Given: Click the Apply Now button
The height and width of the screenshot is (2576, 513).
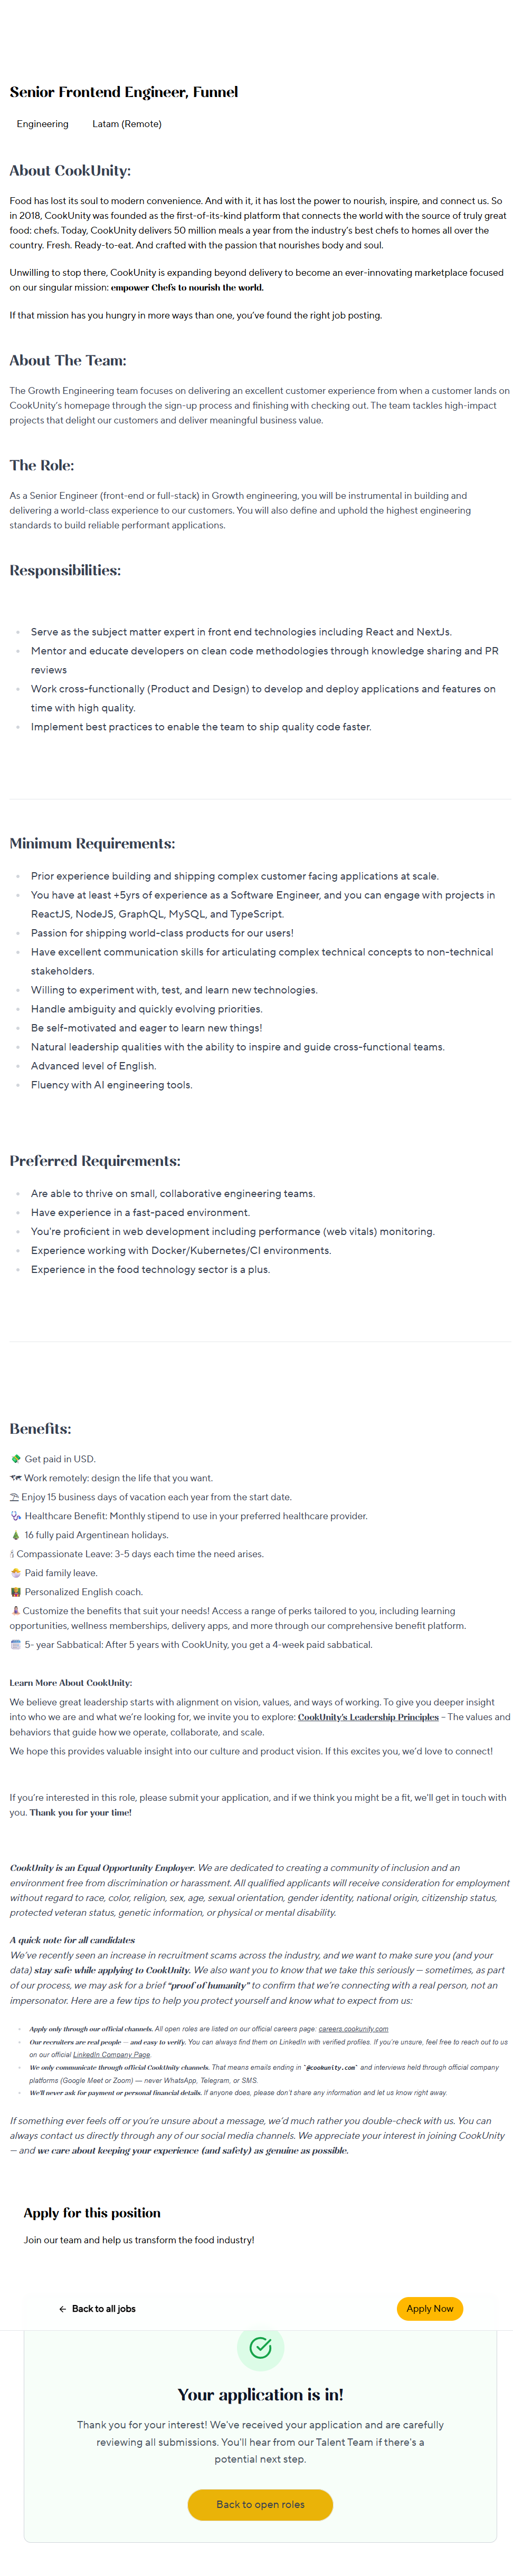Looking at the screenshot, I should tap(429, 2309).
